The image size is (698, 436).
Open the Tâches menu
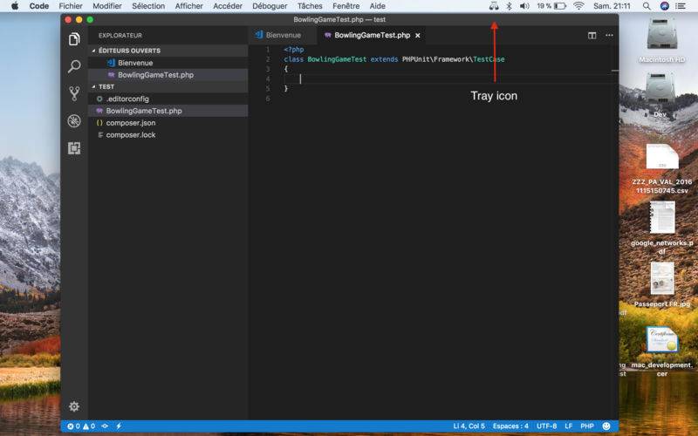tap(310, 6)
